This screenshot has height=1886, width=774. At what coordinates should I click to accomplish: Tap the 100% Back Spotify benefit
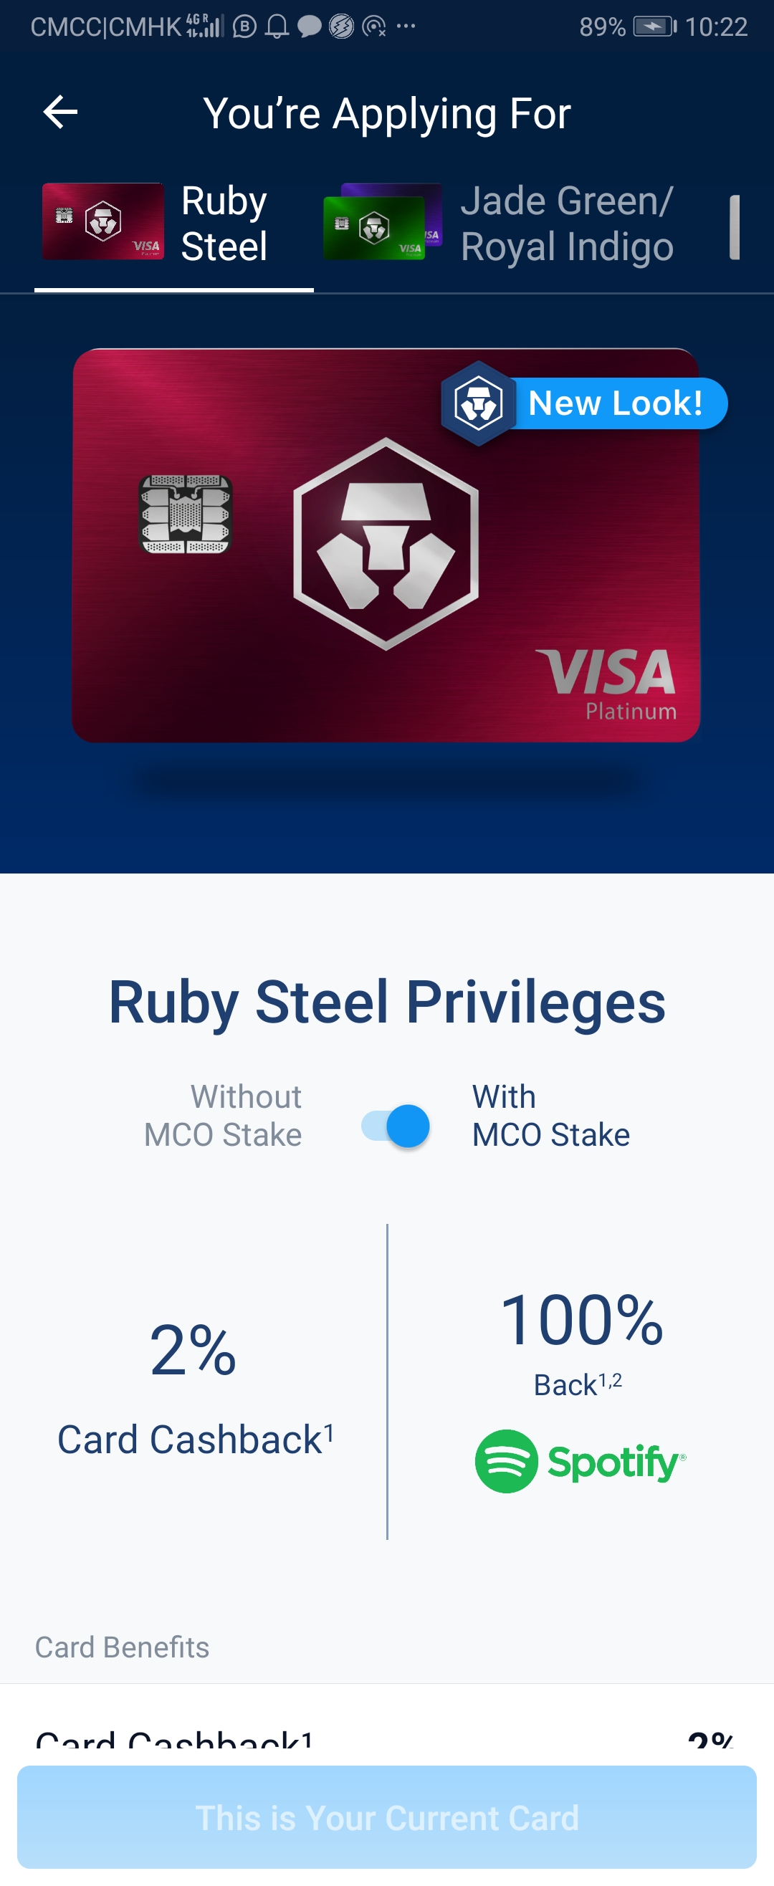(580, 1389)
